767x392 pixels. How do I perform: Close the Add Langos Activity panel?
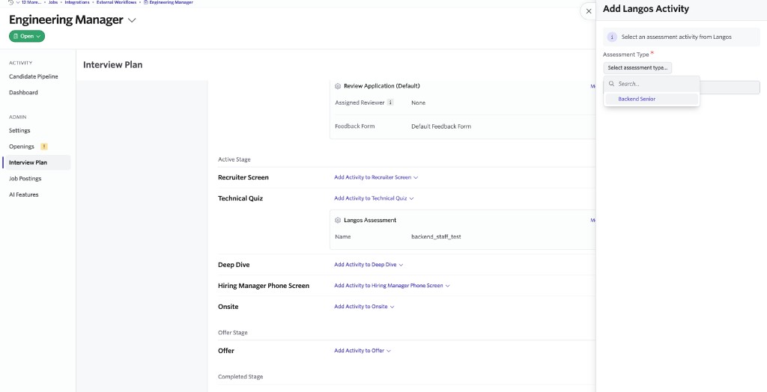(x=589, y=11)
